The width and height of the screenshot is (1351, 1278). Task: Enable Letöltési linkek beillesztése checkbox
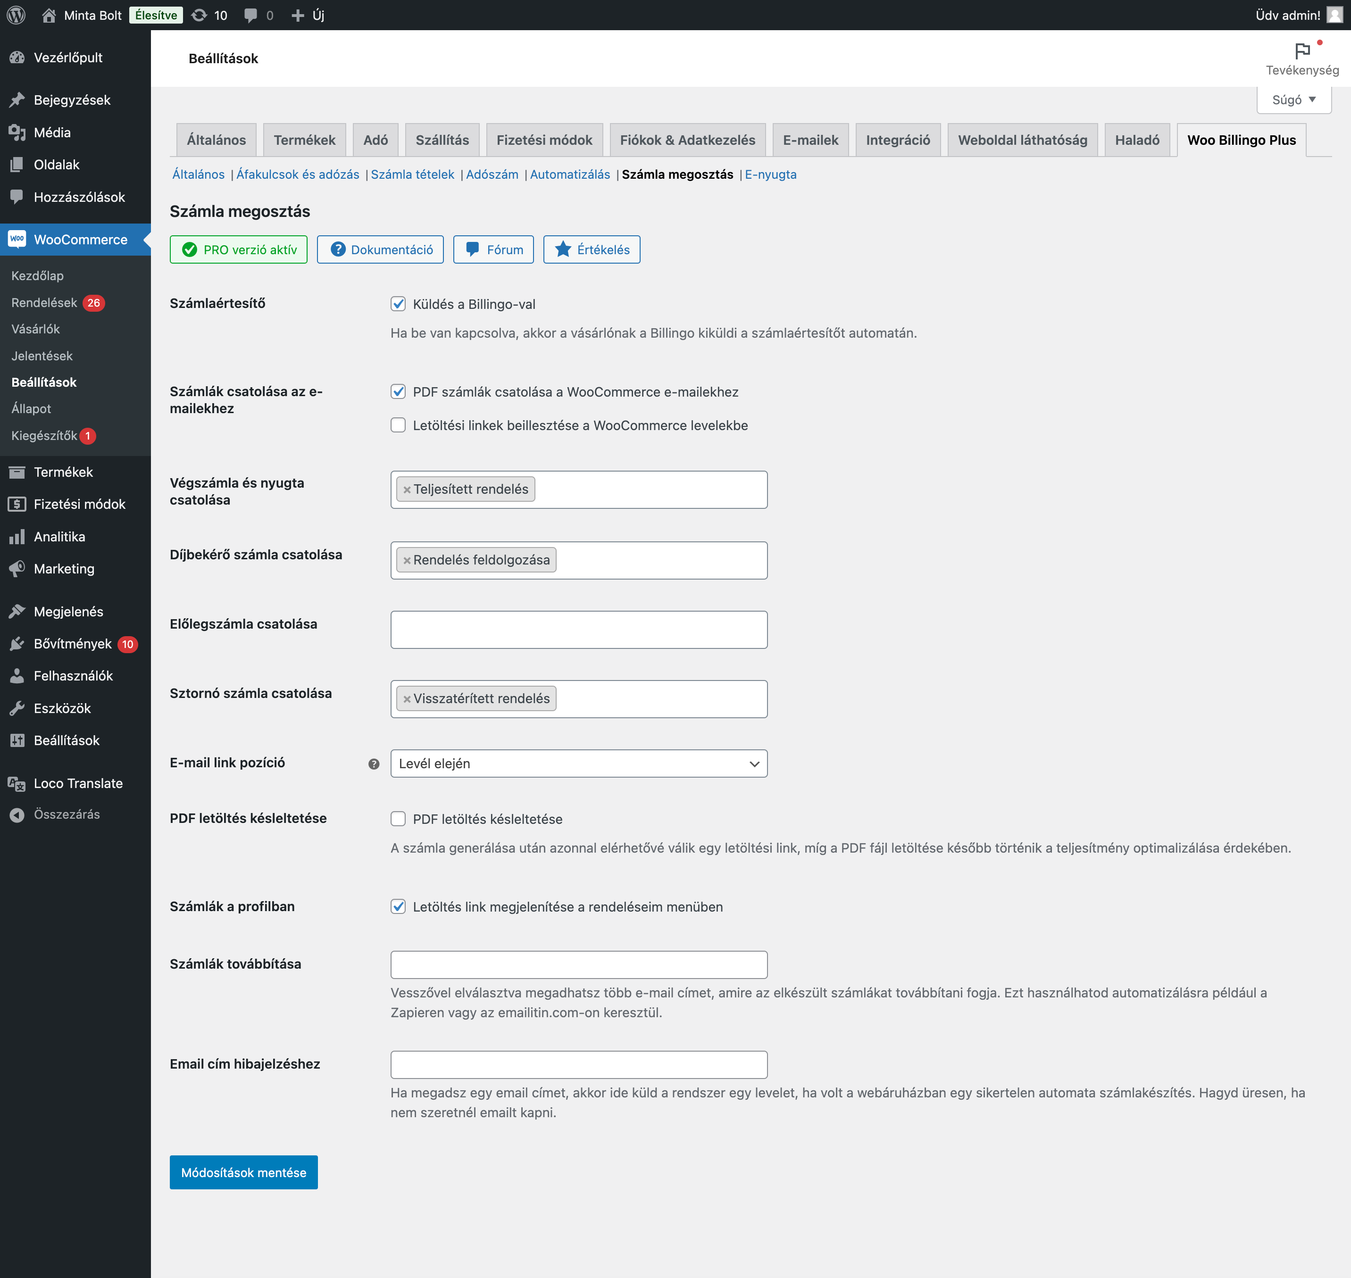(x=398, y=425)
